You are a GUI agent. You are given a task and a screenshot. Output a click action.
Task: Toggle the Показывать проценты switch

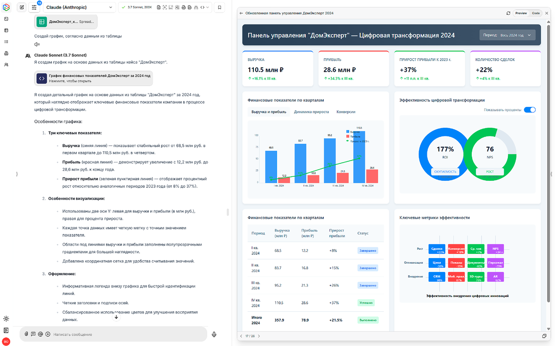(530, 110)
